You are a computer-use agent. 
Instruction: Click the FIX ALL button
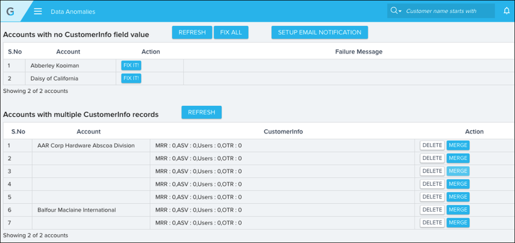[x=231, y=32]
